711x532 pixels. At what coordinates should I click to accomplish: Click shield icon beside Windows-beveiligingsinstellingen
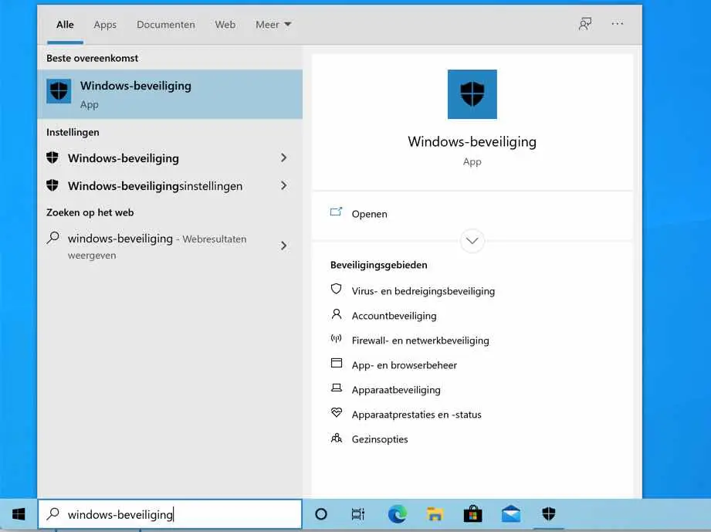pyautogui.click(x=52, y=185)
